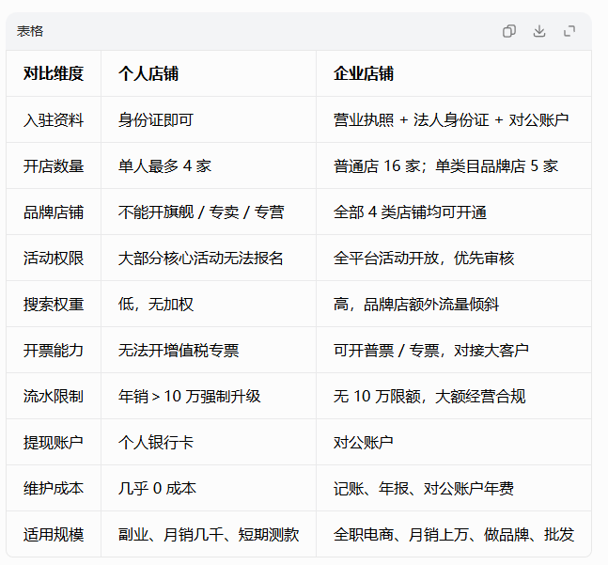Viewport: 608px width, 565px height.
Task: Select the '流水限制' row label
Action: (x=54, y=397)
